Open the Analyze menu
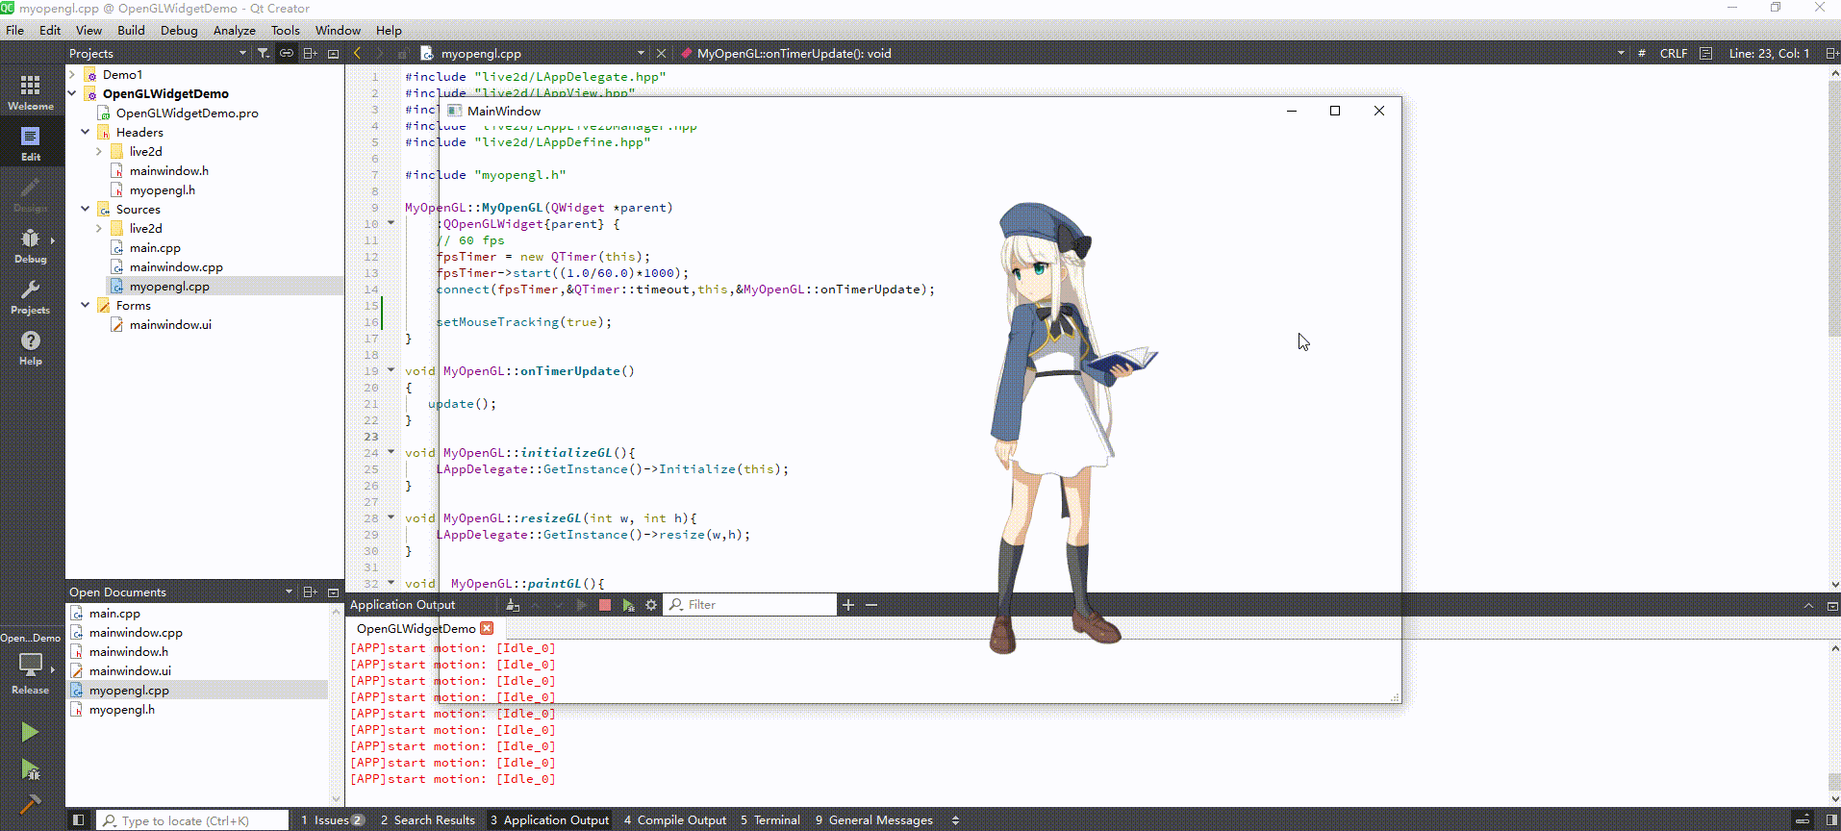The height and width of the screenshot is (831, 1841). tap(235, 30)
